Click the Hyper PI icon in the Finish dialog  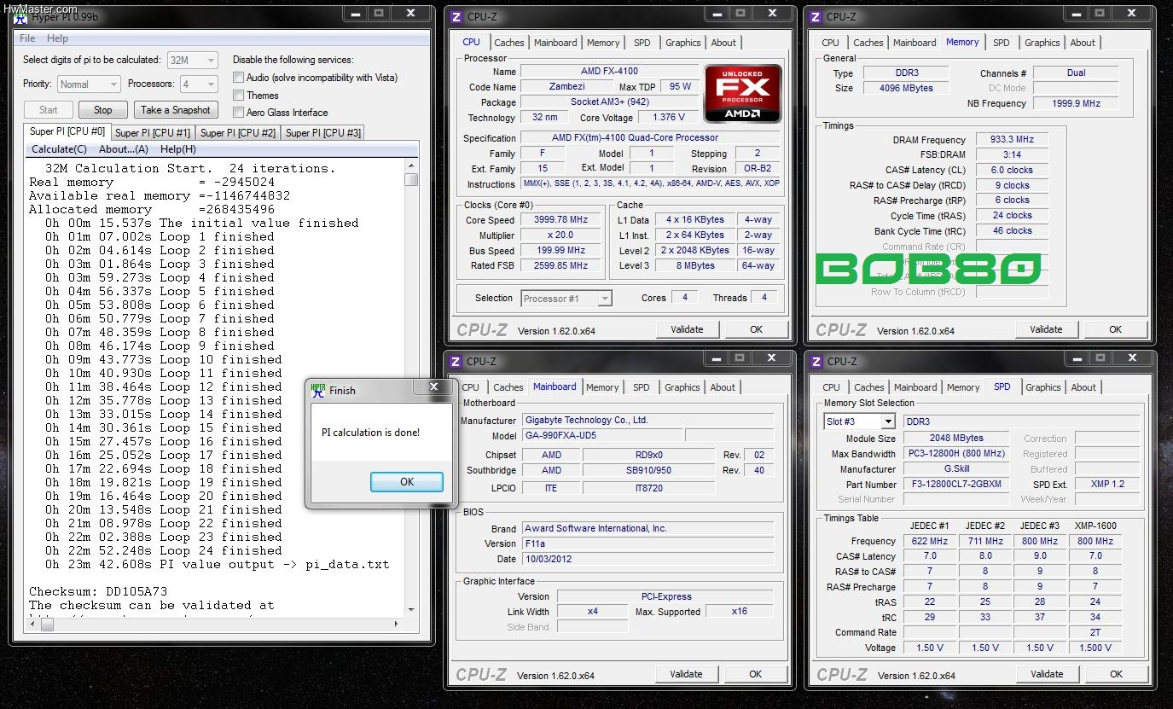tap(318, 390)
